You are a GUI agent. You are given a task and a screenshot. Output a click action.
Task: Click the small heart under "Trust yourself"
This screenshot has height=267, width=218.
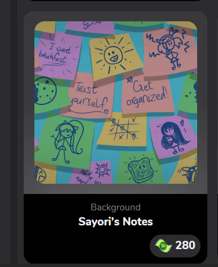106,111
